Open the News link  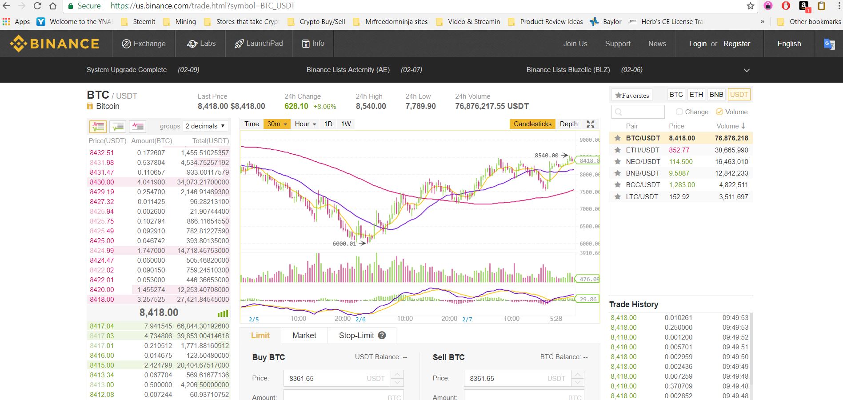[x=657, y=44]
